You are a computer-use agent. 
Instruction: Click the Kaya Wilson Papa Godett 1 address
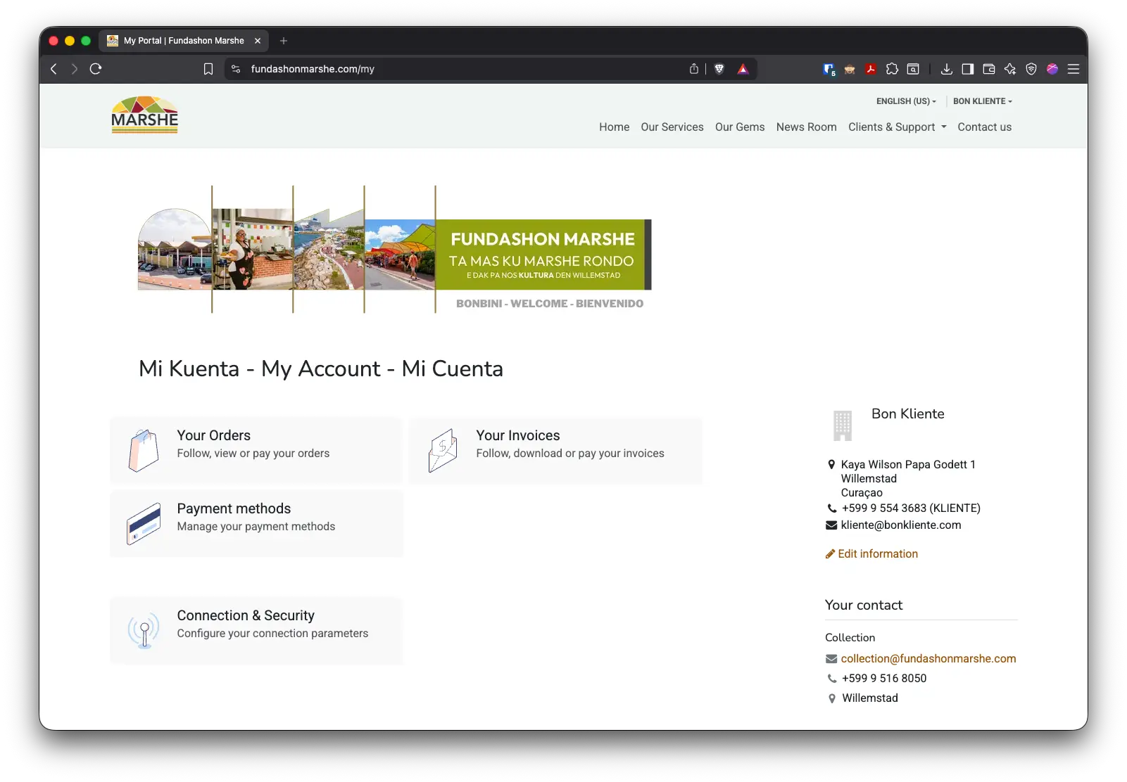(908, 465)
